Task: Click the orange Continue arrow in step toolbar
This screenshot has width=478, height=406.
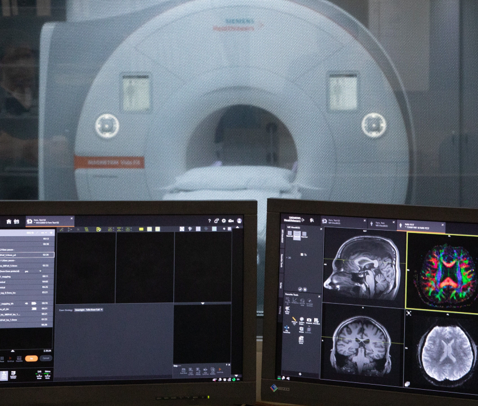Action: pyautogui.click(x=220, y=370)
